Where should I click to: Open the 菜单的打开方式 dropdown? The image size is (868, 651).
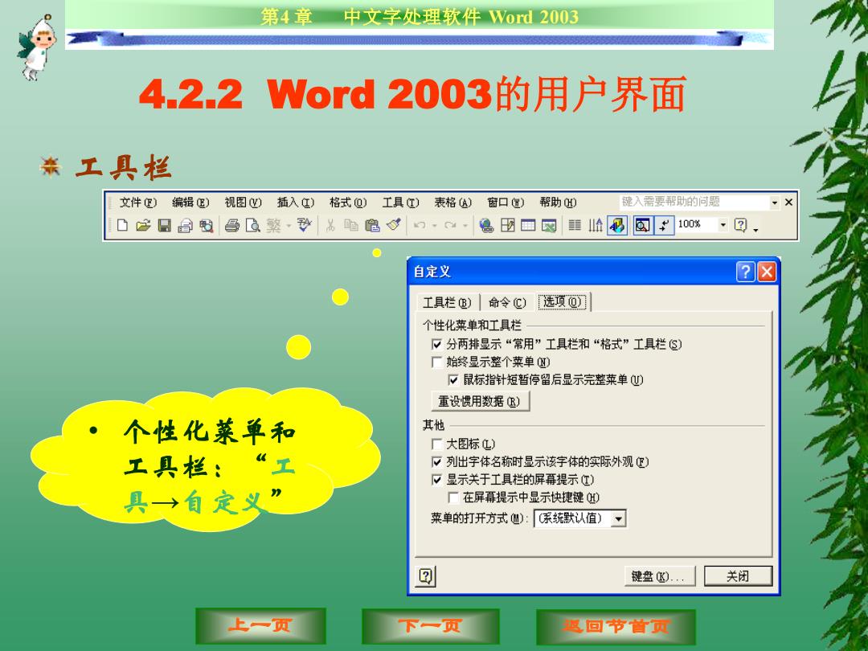pyautogui.click(x=619, y=518)
